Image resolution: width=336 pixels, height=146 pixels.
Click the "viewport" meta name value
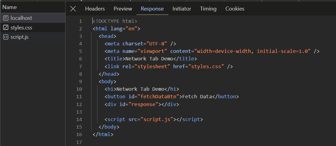coord(152,51)
